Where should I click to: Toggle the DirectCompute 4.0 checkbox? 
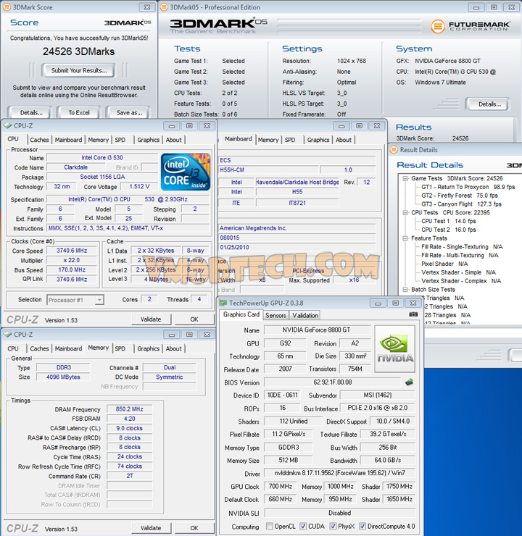(362, 526)
